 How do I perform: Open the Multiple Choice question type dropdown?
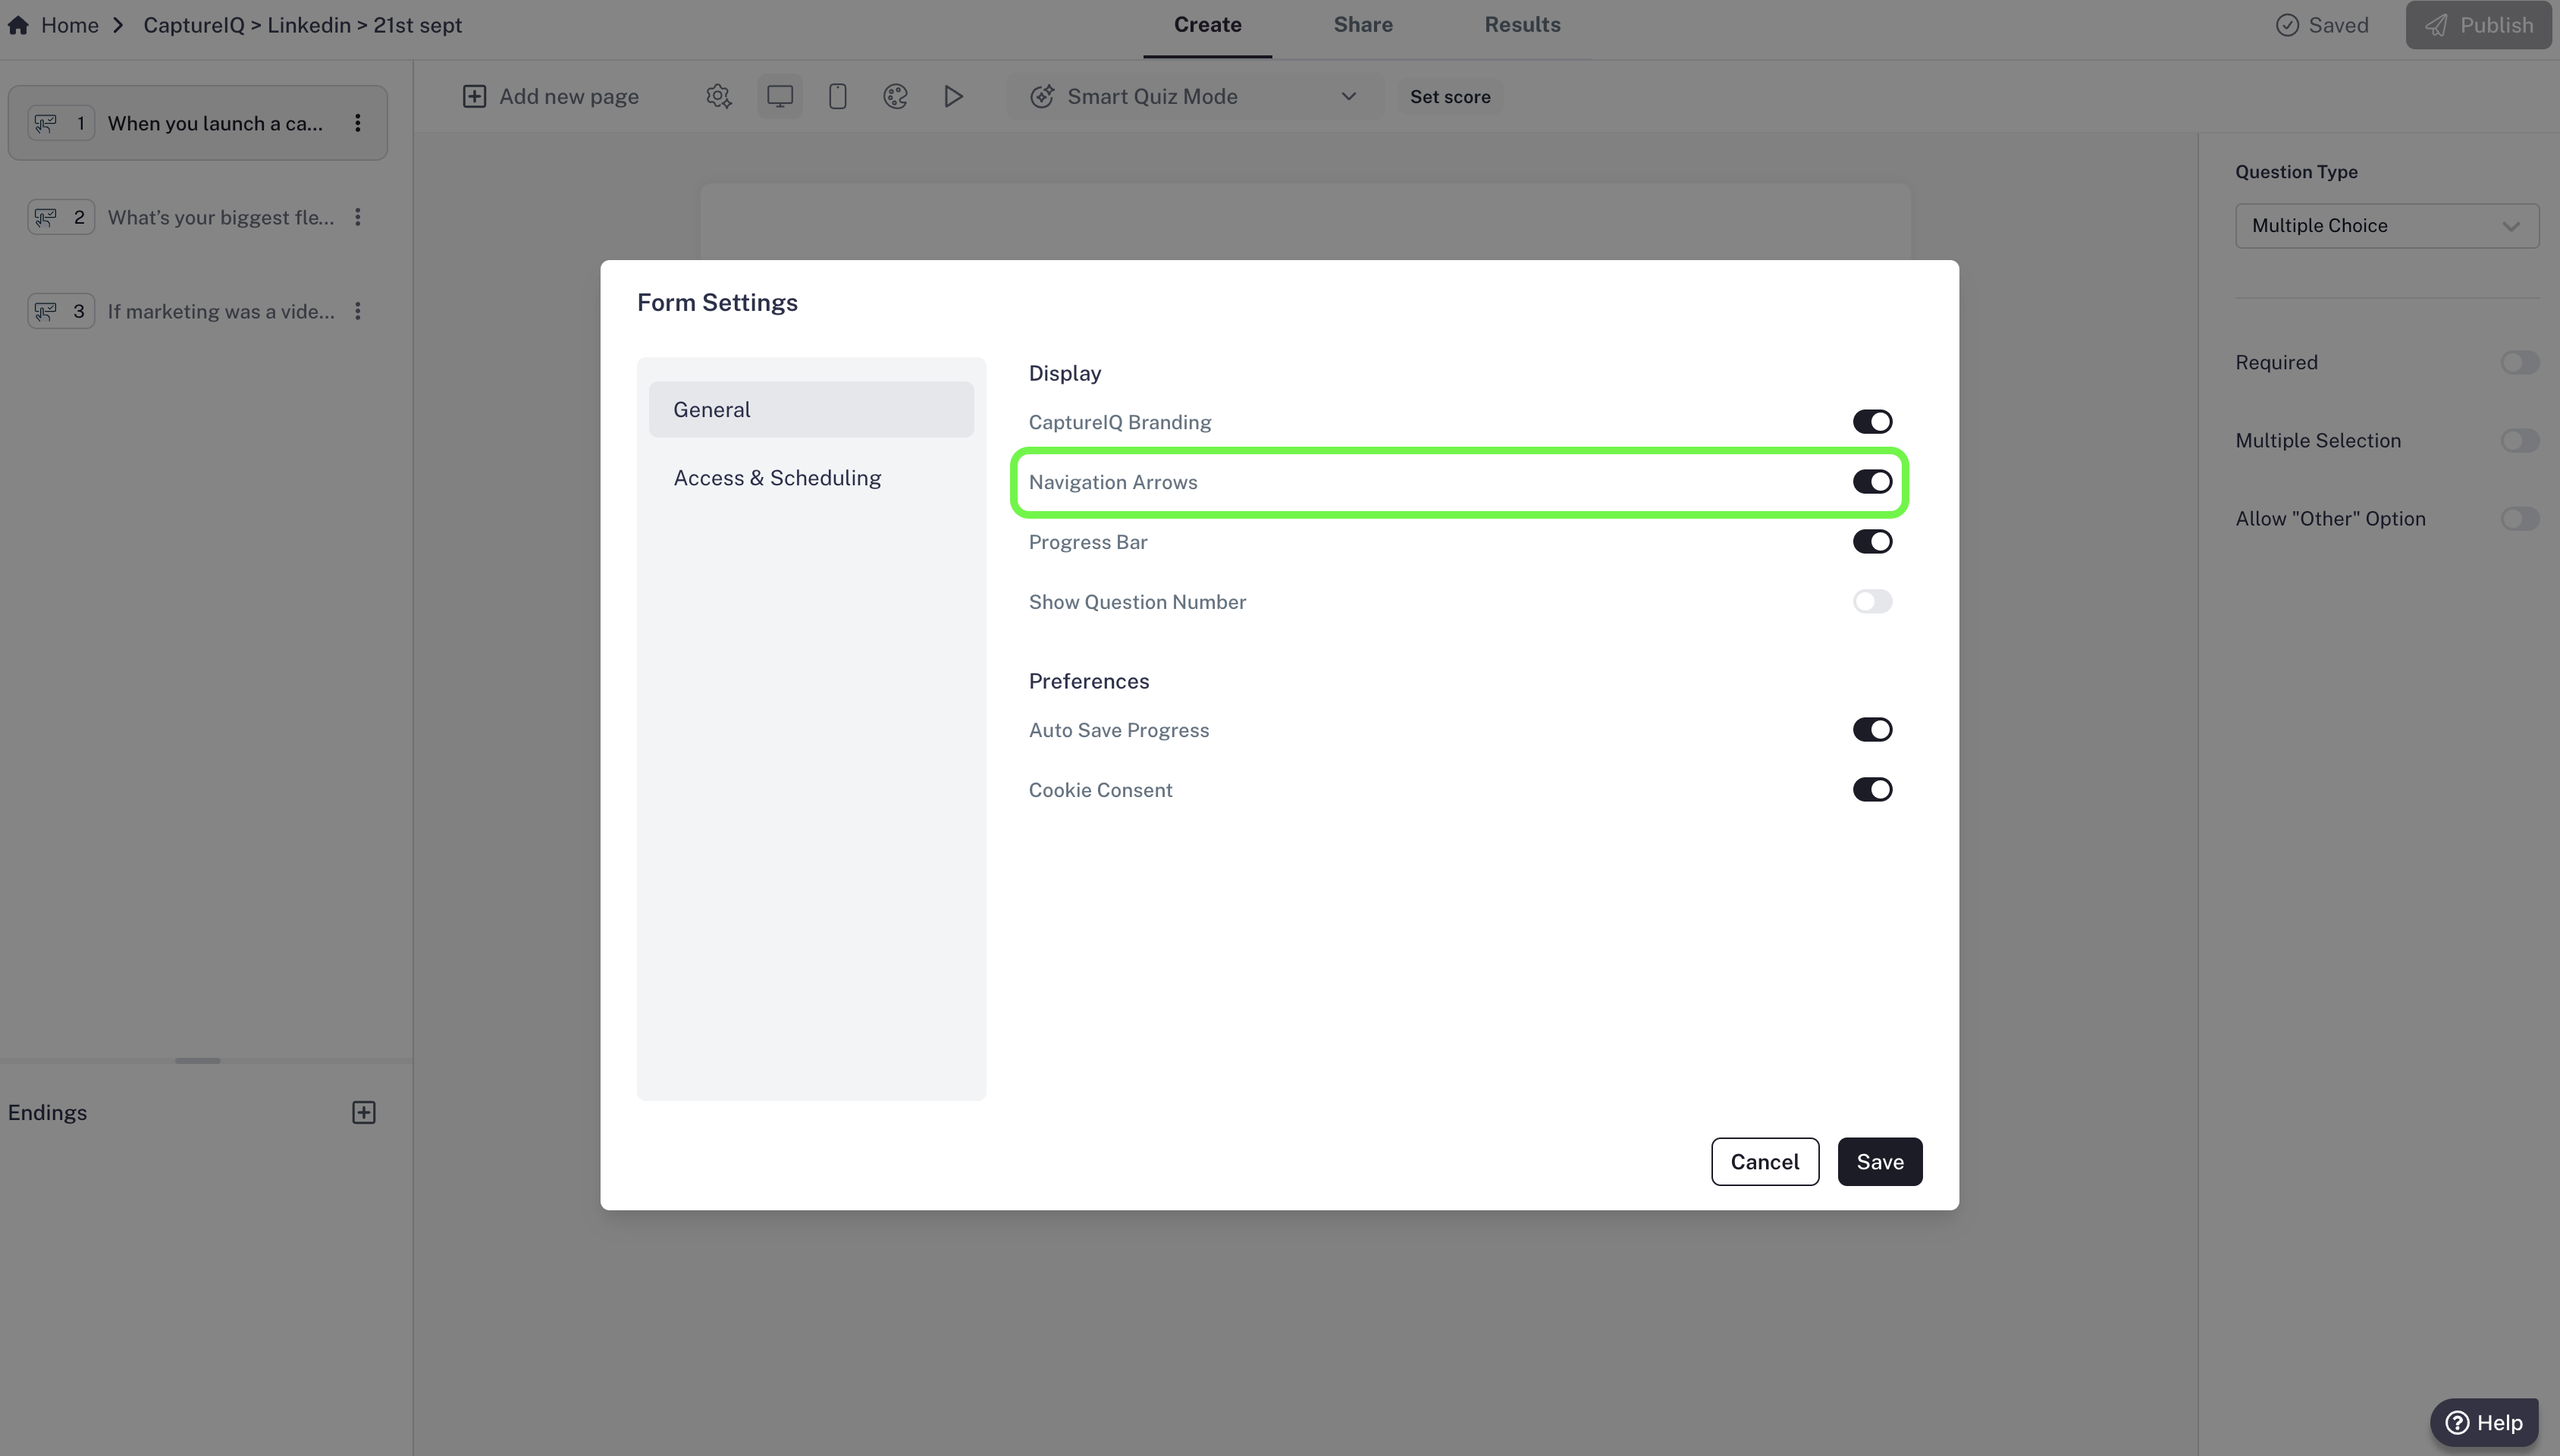2386,226
